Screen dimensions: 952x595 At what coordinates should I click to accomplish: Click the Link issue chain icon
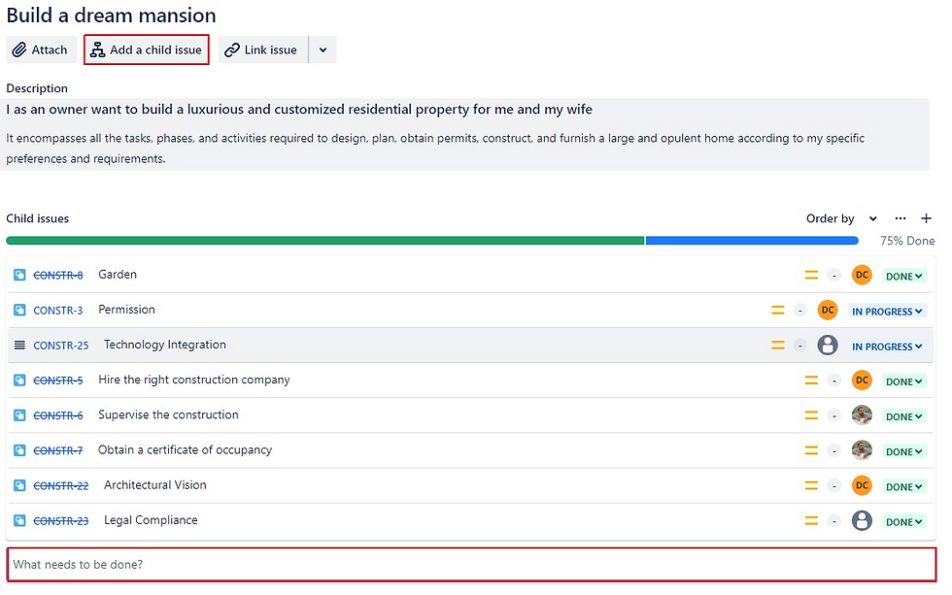pyautogui.click(x=231, y=49)
